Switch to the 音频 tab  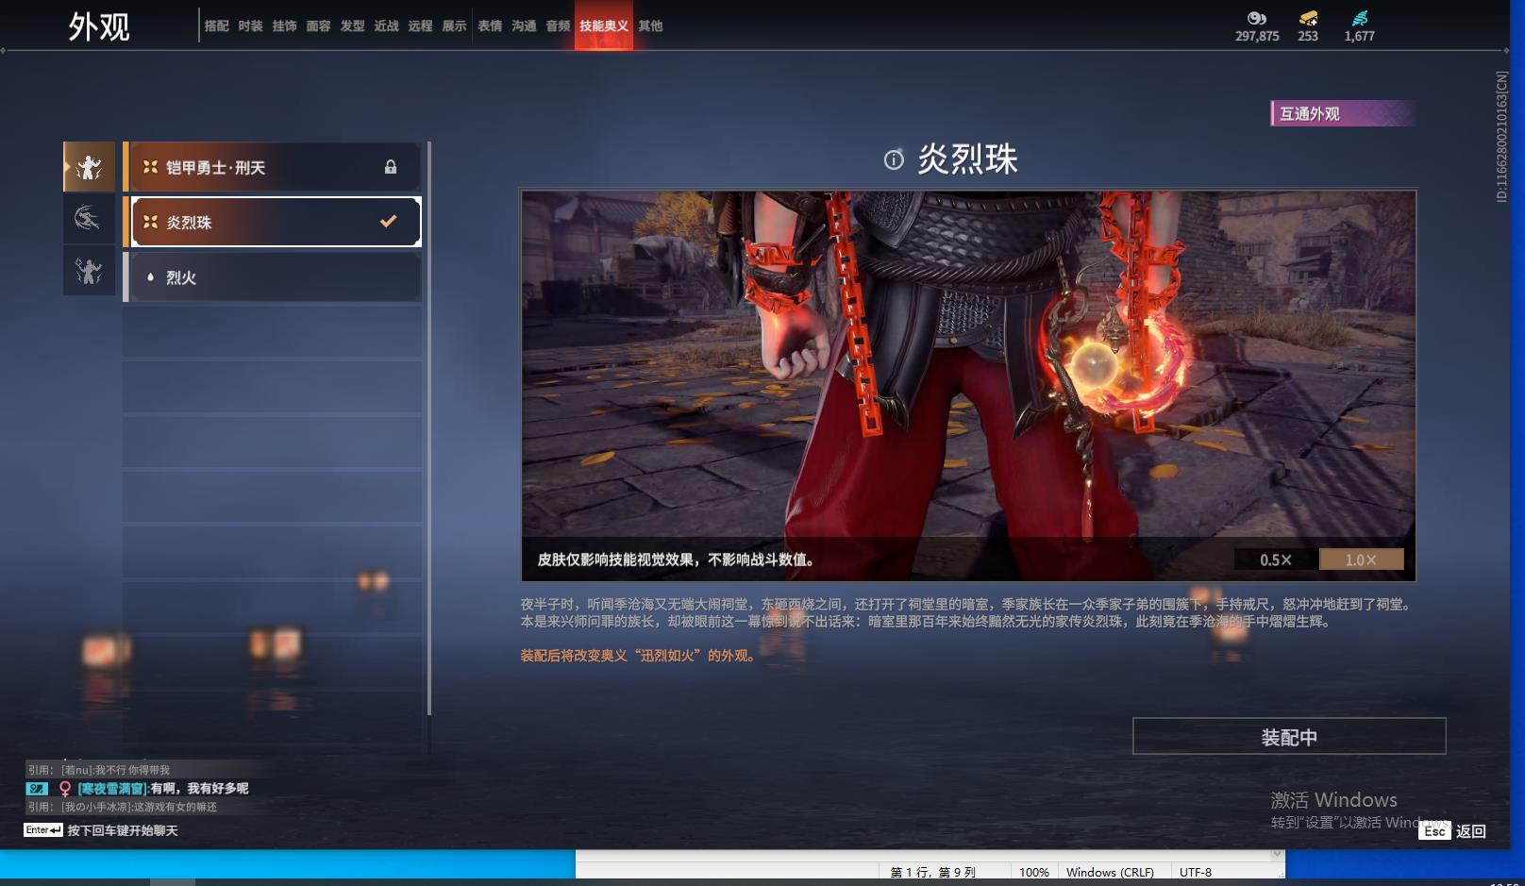click(x=558, y=25)
